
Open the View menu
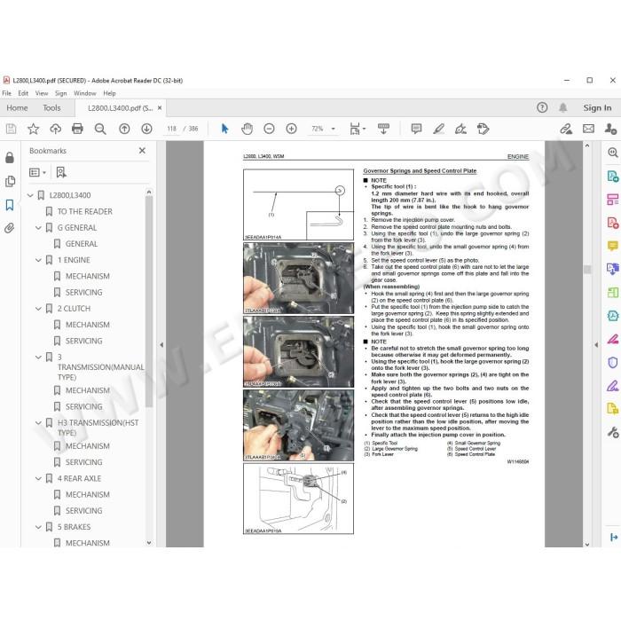[42, 93]
